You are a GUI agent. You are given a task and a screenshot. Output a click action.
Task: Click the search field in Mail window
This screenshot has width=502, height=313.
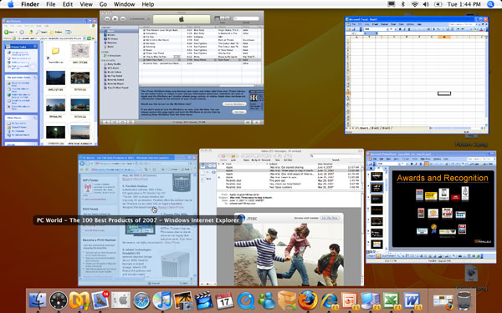pos(336,155)
